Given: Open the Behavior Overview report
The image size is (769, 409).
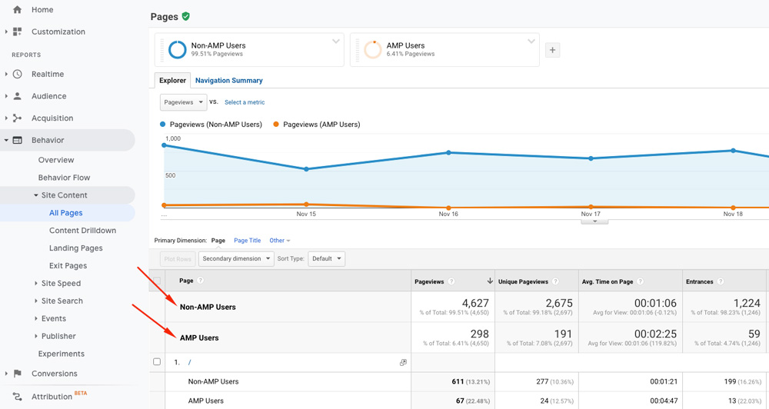Looking at the screenshot, I should pyautogui.click(x=56, y=160).
